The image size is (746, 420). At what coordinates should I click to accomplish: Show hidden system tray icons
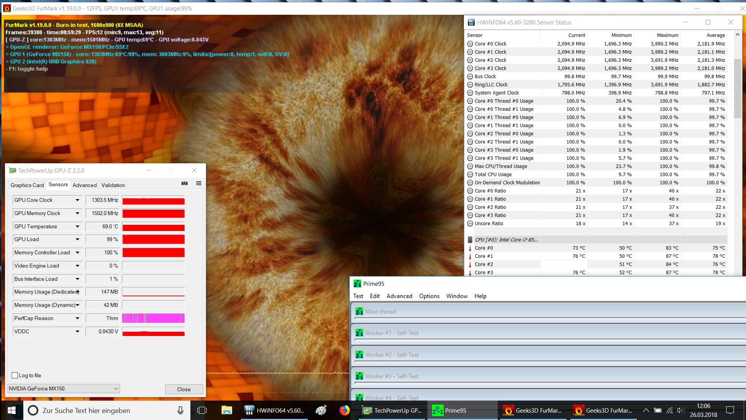pos(646,410)
